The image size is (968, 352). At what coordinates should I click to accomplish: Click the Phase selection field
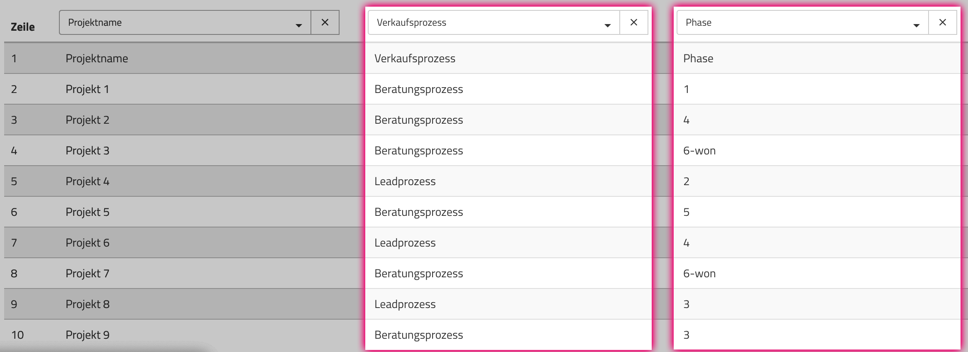[803, 22]
